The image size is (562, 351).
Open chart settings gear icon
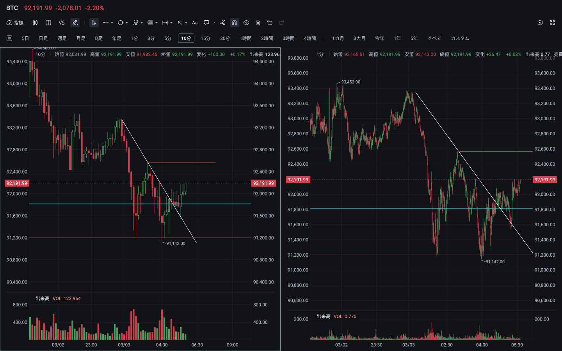[x=540, y=23]
